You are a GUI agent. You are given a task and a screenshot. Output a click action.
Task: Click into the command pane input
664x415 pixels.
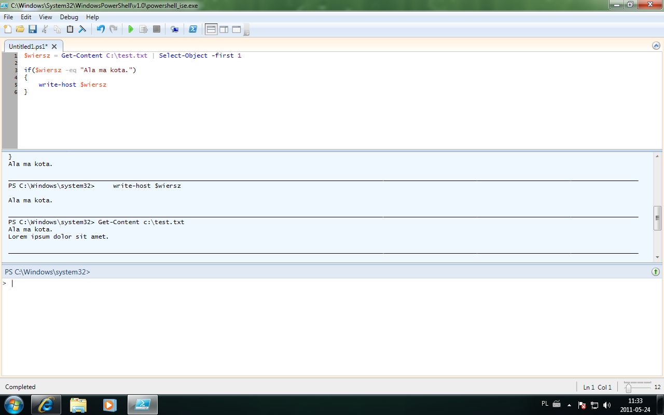332,327
